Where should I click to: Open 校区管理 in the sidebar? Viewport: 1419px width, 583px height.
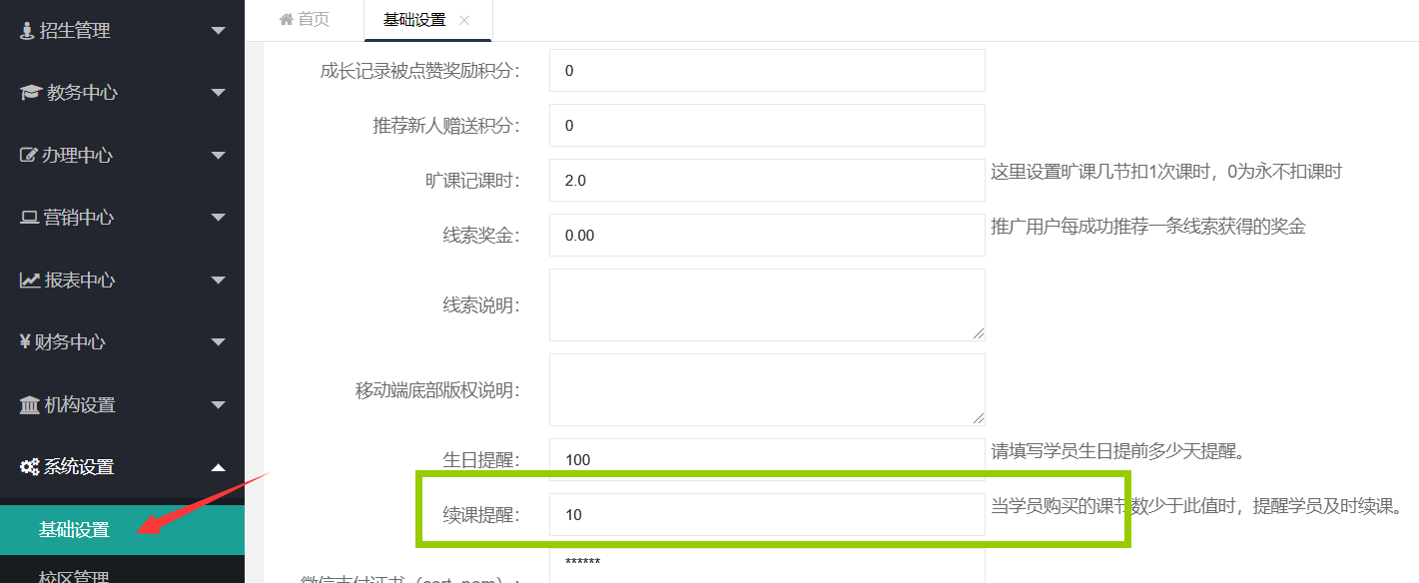[75, 576]
